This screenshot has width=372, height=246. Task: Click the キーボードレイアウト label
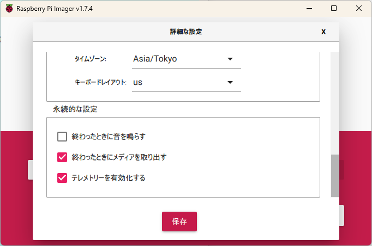coord(100,82)
